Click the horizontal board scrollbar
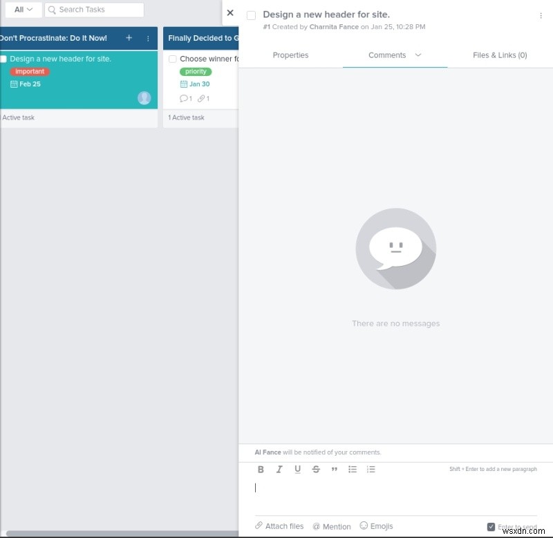The image size is (553, 538). 122,533
